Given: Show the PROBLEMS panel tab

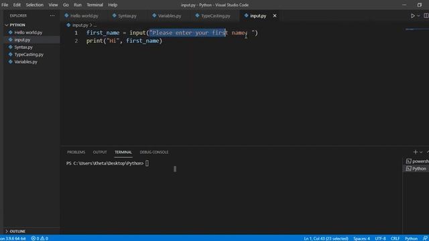Looking at the screenshot, I should pos(76,152).
